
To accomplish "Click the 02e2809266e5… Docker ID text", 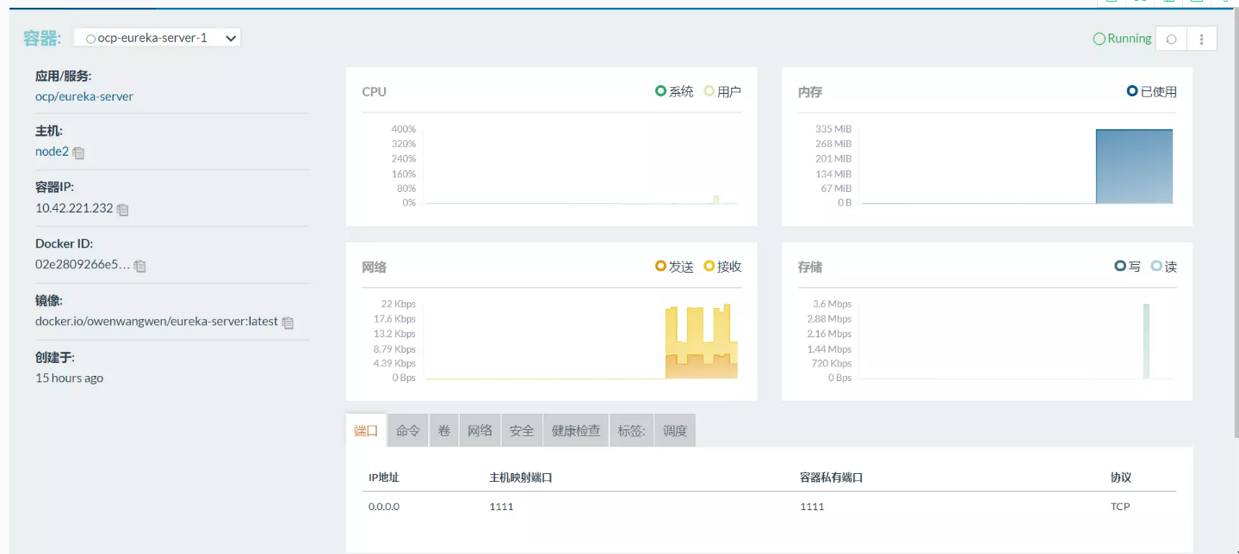I will (83, 265).
